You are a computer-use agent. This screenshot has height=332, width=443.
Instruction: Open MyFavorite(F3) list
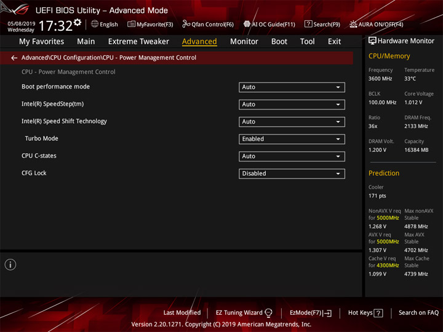click(x=150, y=24)
